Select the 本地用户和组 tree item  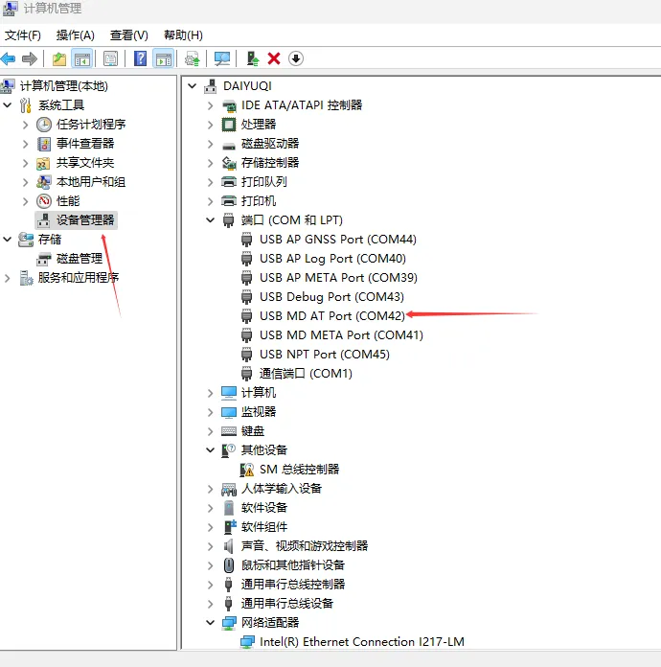coord(91,182)
